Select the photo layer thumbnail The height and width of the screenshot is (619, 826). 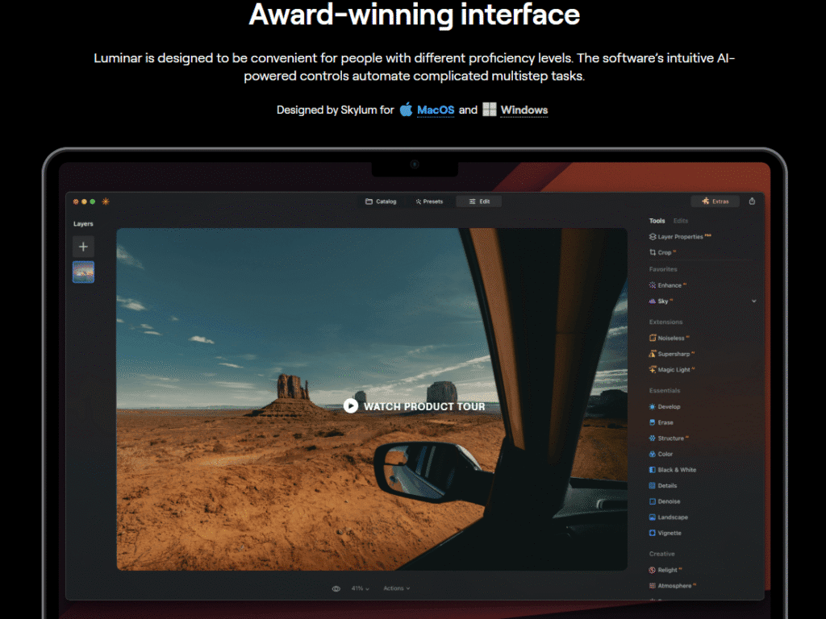point(83,272)
